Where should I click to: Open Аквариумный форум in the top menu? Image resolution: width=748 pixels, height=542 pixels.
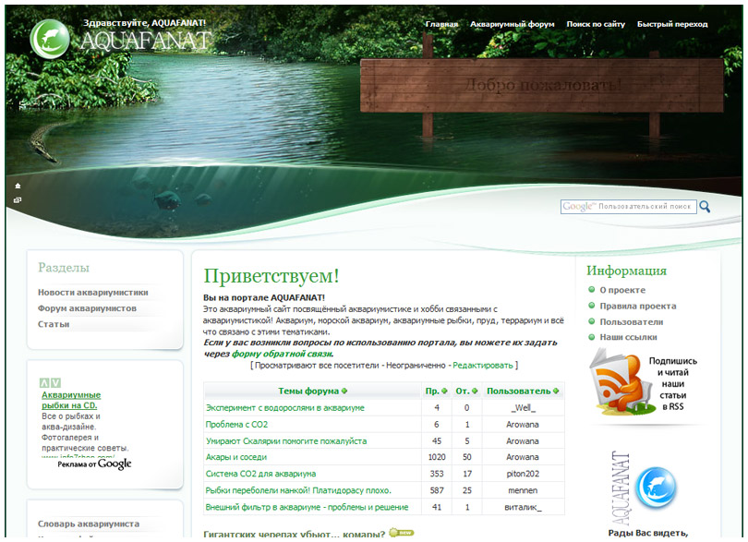point(513,24)
